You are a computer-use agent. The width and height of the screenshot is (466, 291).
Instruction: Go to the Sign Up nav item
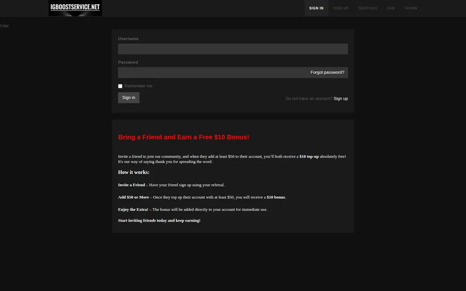(341, 8)
